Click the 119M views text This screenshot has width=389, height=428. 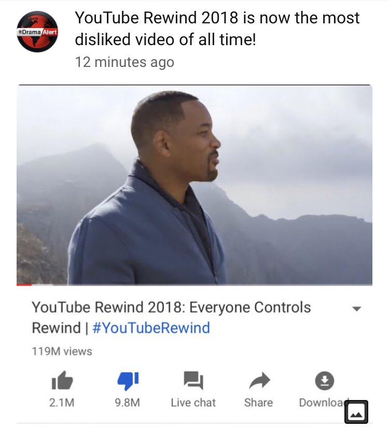62,351
